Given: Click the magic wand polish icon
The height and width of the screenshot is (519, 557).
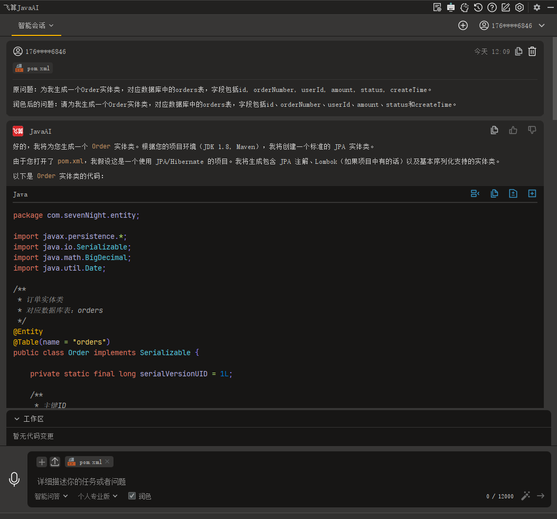Looking at the screenshot, I should coord(526,496).
